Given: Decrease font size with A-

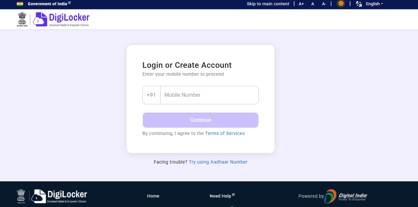Looking at the screenshot, I should (x=324, y=4).
